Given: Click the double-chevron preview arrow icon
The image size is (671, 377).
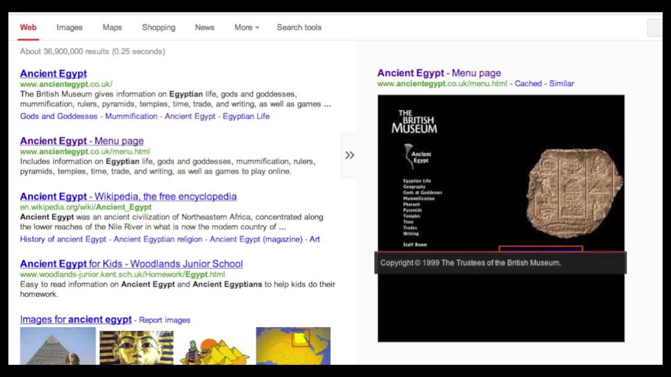Looking at the screenshot, I should coord(350,155).
